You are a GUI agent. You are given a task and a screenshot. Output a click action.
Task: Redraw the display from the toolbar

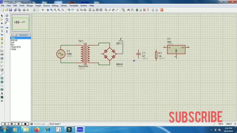tap(34, 10)
